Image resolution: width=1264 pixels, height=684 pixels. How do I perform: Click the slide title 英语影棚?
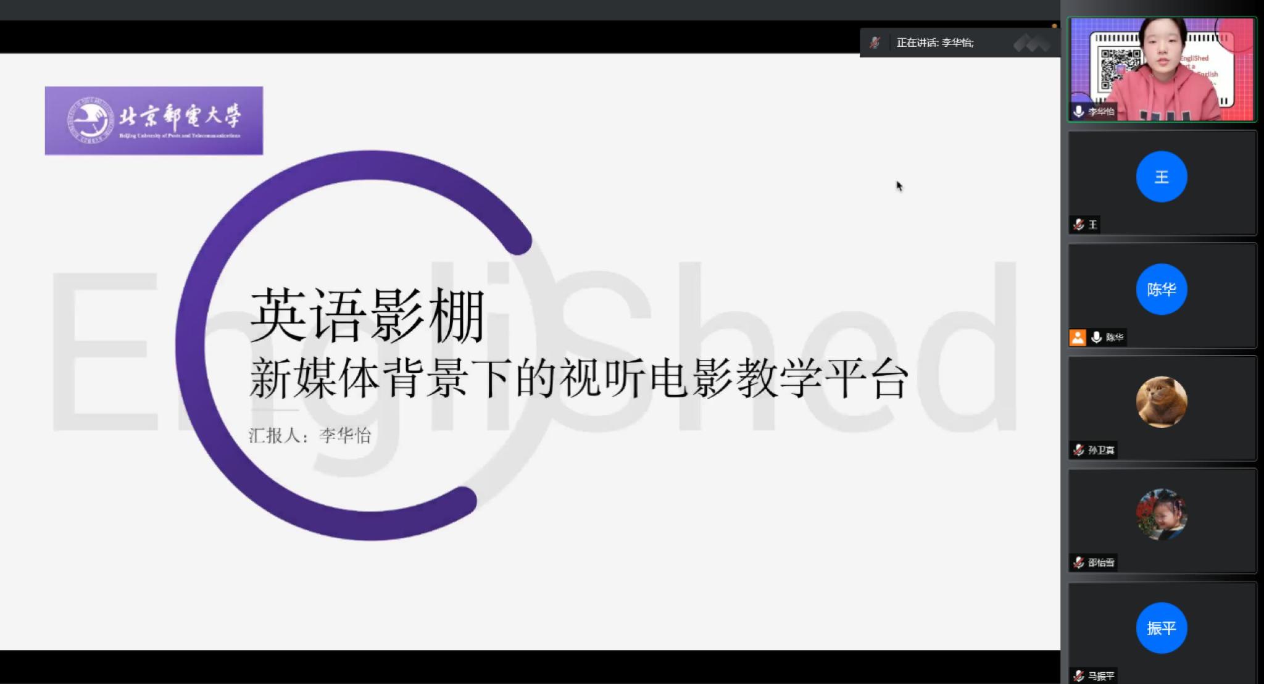click(x=368, y=315)
